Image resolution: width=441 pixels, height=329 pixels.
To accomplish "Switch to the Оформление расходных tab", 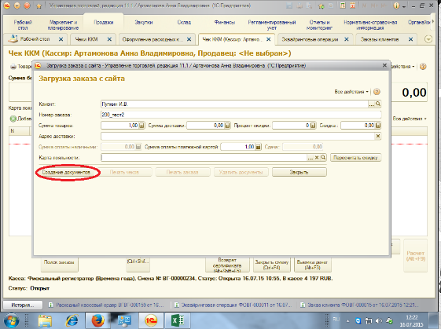I will coord(153,39).
